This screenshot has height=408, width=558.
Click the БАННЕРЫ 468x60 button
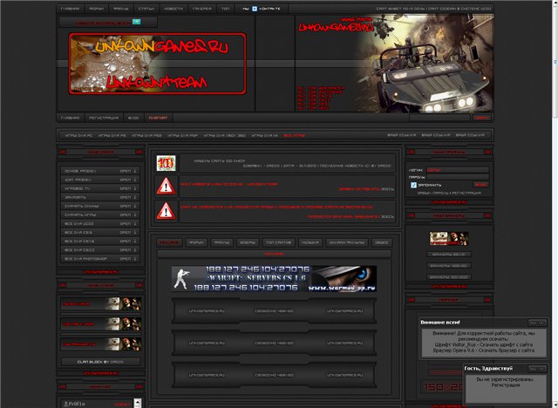449,266
